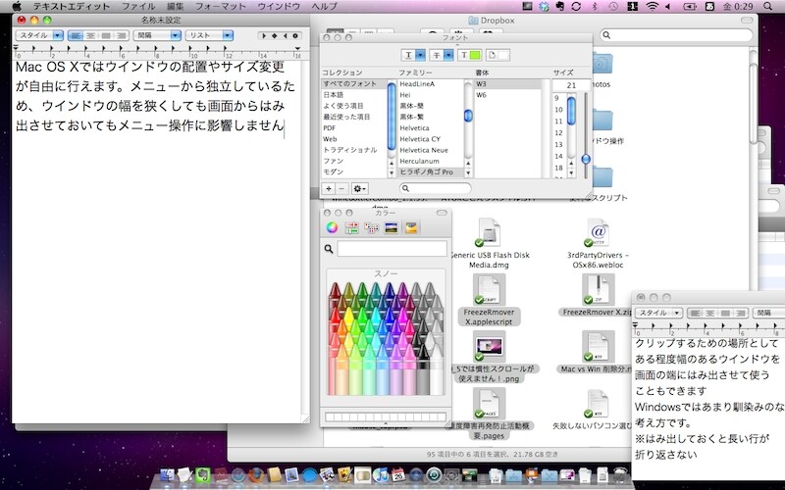
Task: Click the Wi-Fi status icon
Action: [652, 7]
